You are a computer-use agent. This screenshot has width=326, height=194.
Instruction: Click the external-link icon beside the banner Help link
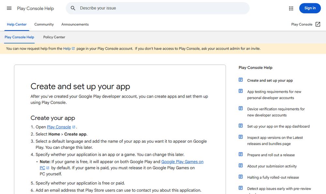[x=73, y=49]
